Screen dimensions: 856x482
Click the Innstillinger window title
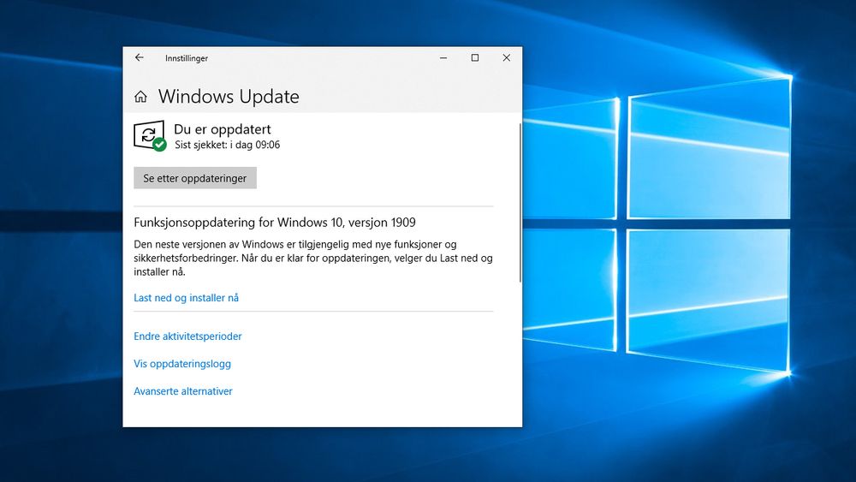[187, 58]
